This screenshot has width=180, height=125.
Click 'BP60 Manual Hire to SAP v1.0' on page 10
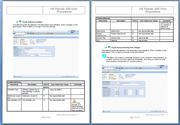point(157,115)
